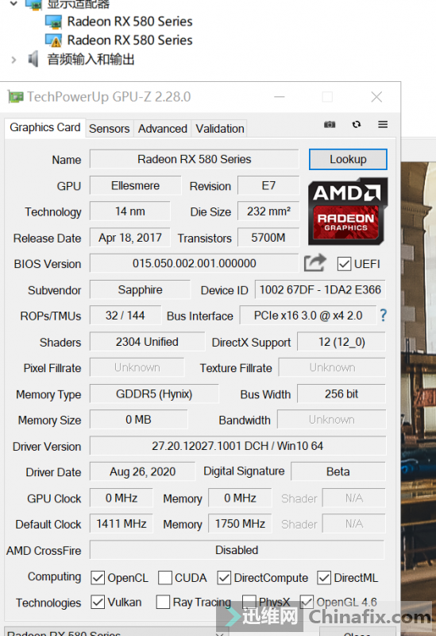Toggle the DirectCompute checkbox
Screen dimensions: 436x636
coord(224,578)
